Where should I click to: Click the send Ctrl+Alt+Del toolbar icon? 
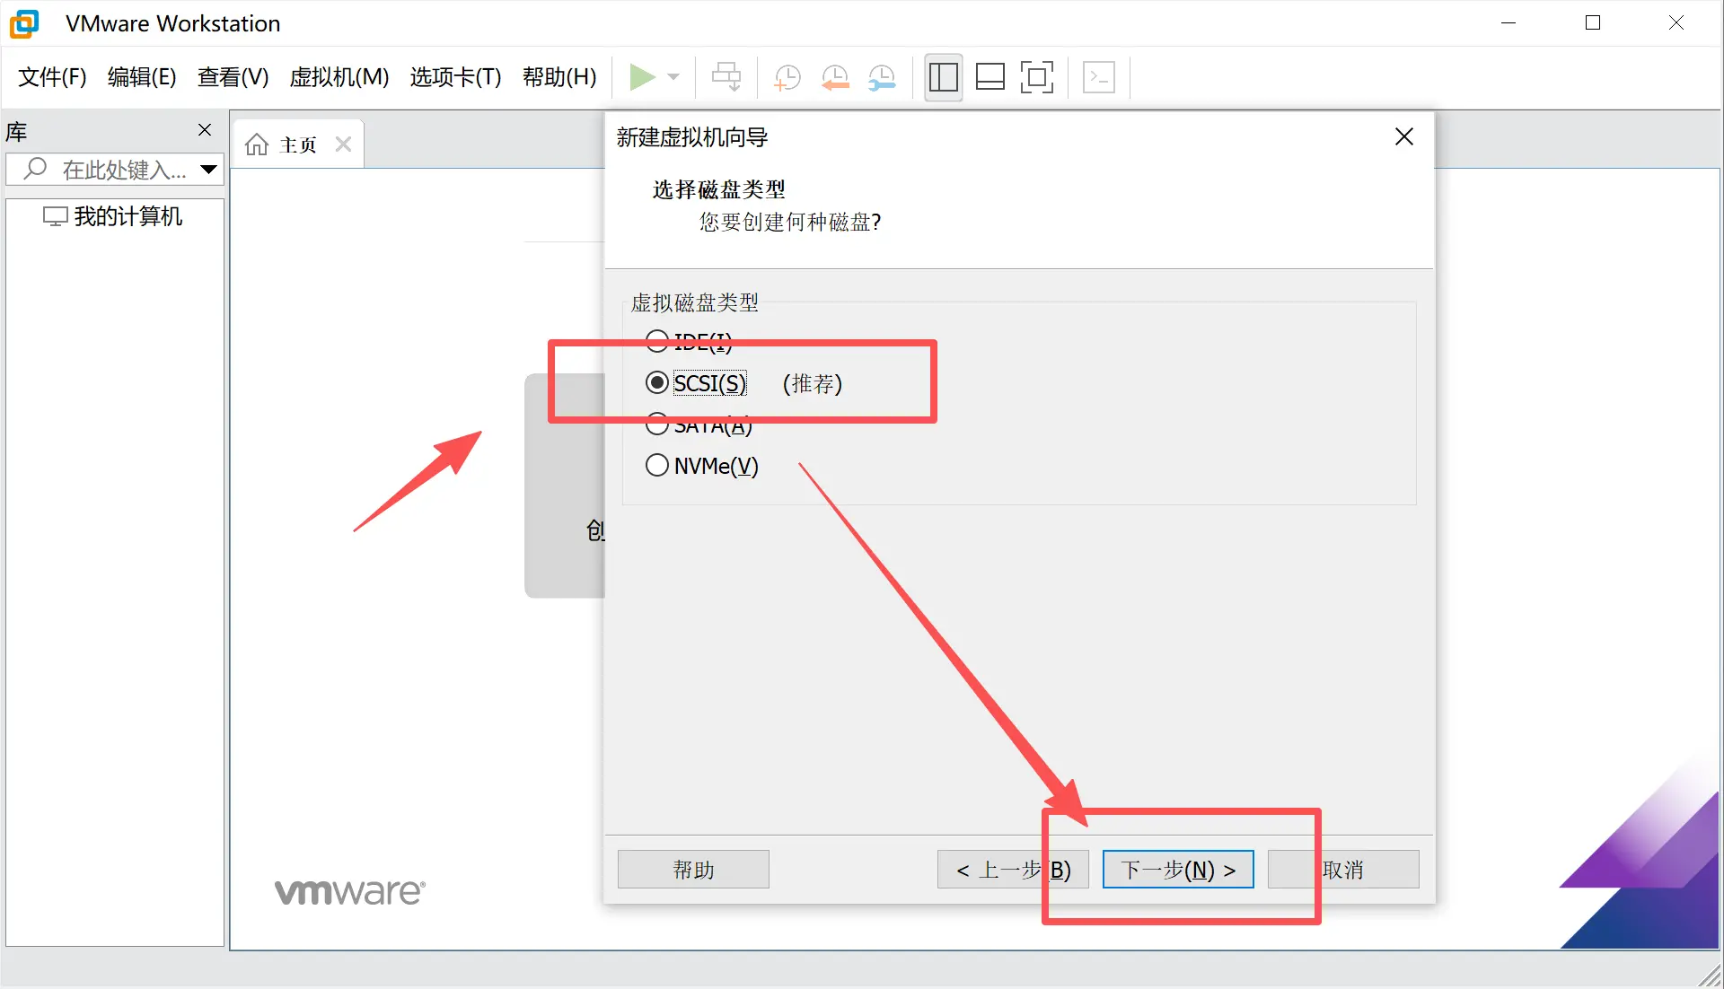(726, 77)
